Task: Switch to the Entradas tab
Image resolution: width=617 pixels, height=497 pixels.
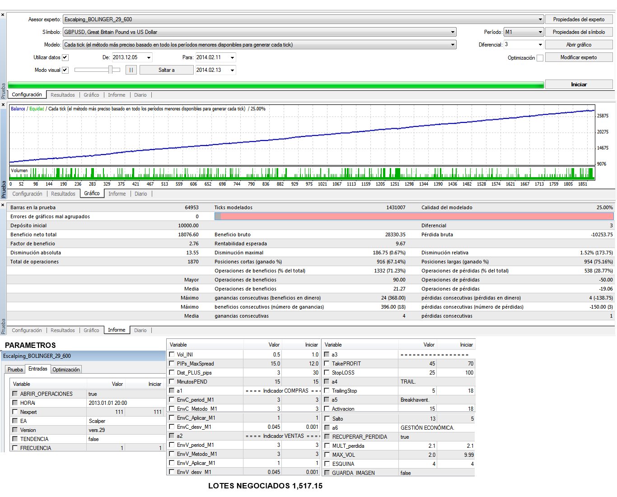Action: pos(37,369)
